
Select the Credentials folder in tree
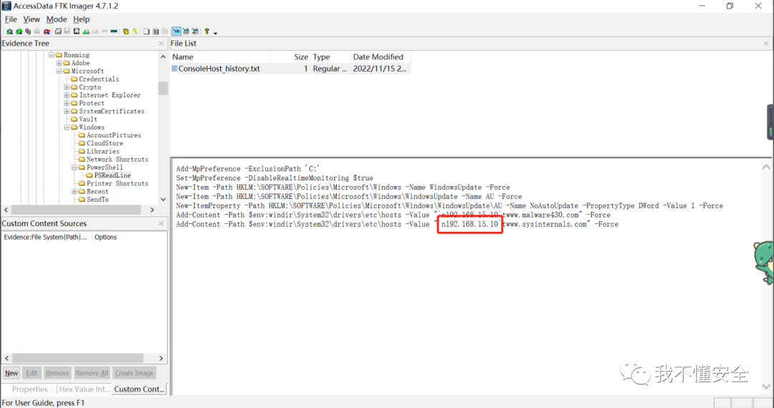pyautogui.click(x=99, y=79)
